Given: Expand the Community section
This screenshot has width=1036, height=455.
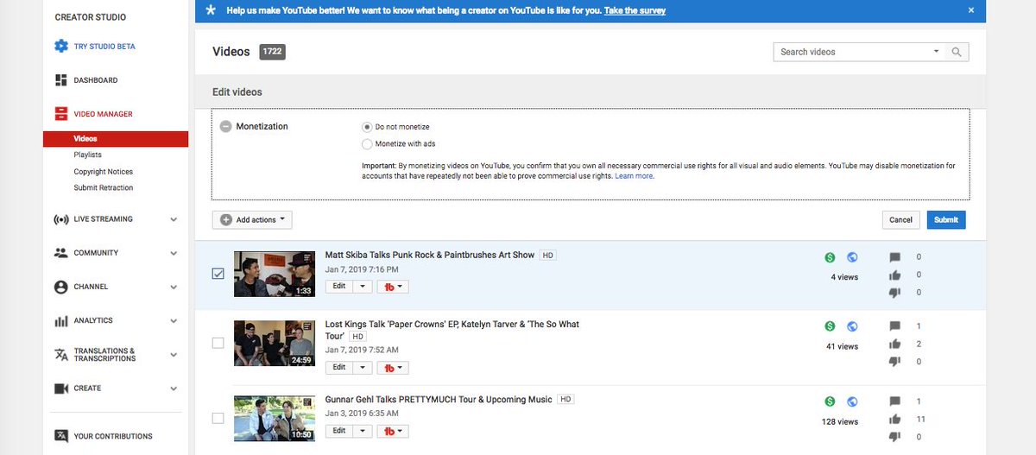Looking at the screenshot, I should tap(174, 253).
